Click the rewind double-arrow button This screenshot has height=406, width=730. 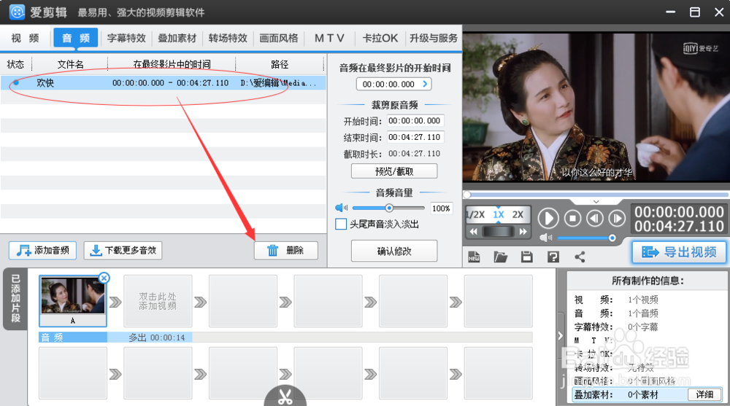[x=474, y=231]
